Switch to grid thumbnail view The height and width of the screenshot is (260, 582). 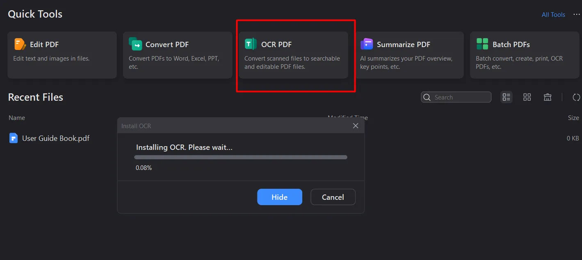[527, 97]
